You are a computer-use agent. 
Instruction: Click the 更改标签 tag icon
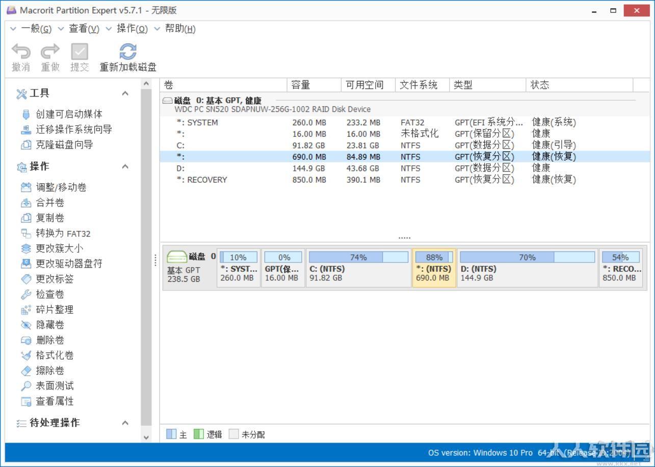26,279
